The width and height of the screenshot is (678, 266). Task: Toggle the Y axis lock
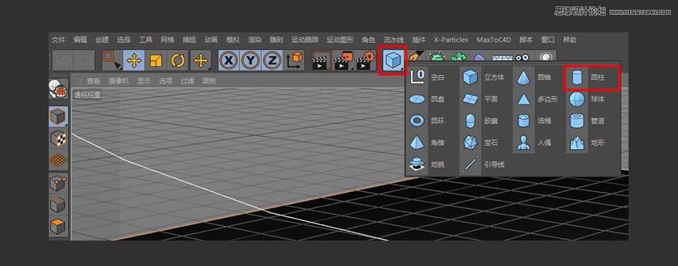pos(250,61)
